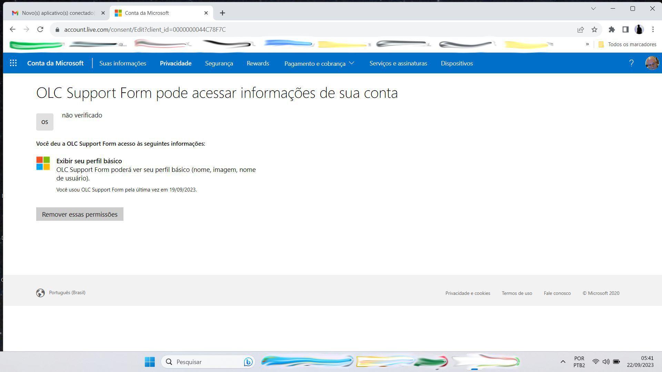Open the Microsoft apps launcher grid icon
662x372 pixels.
point(13,63)
